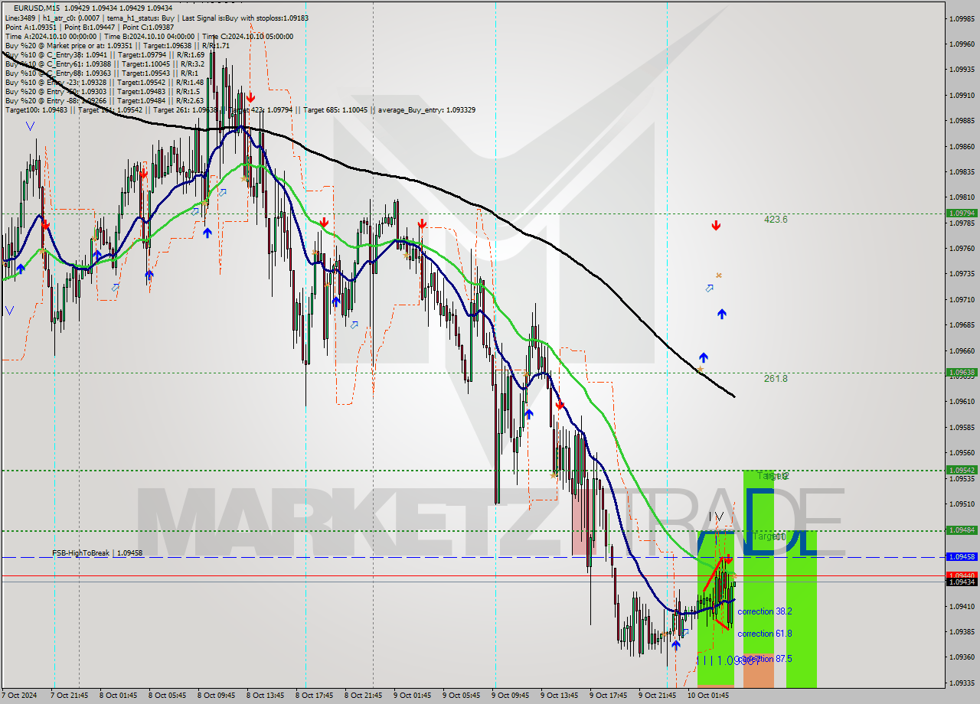Click the 1.09710 price scale value
The image size is (980, 704).
pyautogui.click(x=962, y=300)
